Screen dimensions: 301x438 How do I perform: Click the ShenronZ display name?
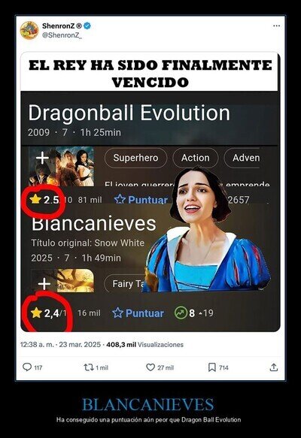(59, 26)
